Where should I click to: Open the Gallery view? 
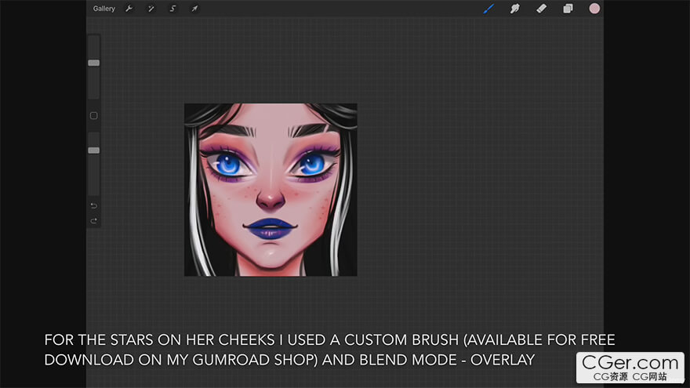(x=103, y=9)
